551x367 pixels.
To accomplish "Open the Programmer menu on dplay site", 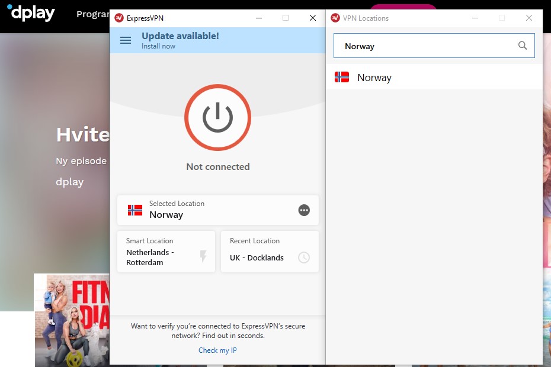I will [x=93, y=14].
